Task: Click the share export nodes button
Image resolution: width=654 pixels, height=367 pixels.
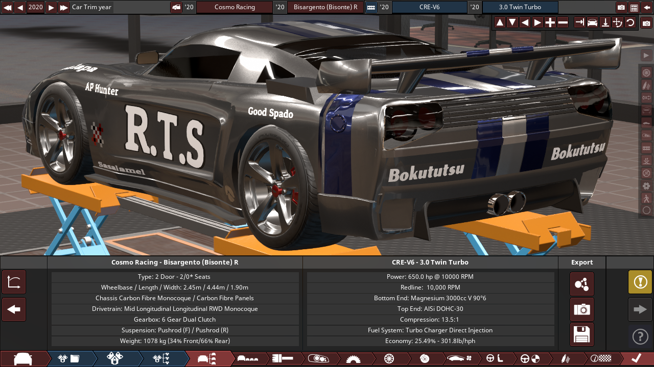Action: pos(582,284)
